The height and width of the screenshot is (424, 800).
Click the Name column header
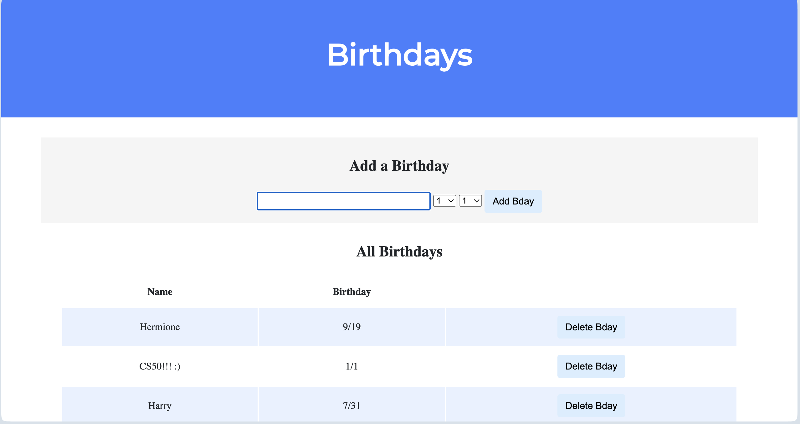pos(159,292)
